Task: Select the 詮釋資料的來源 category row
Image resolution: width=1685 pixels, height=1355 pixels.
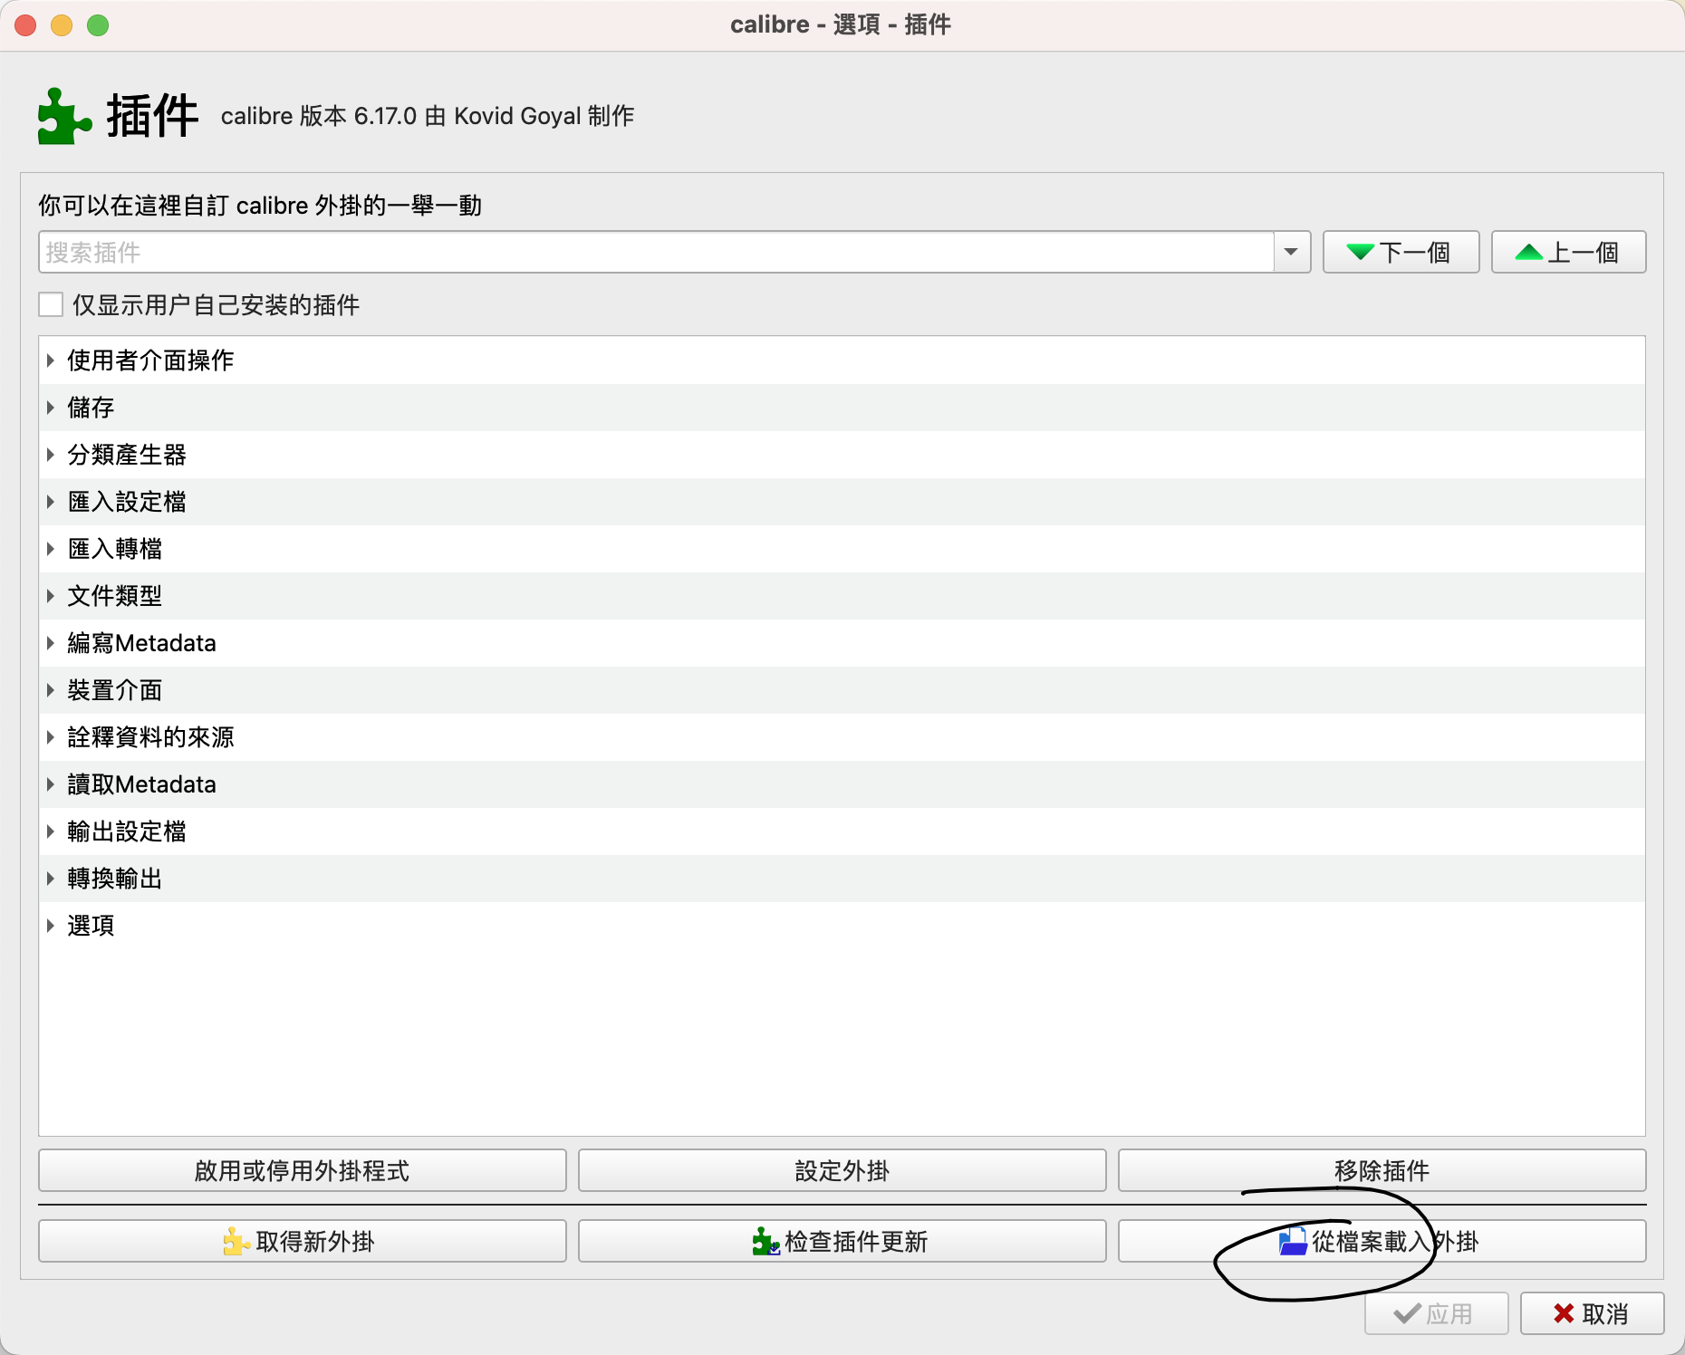Action: pyautogui.click(x=151, y=737)
